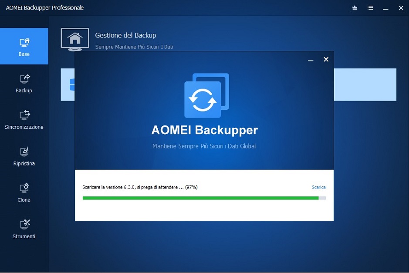Open the Base section in sidebar

(x=24, y=46)
